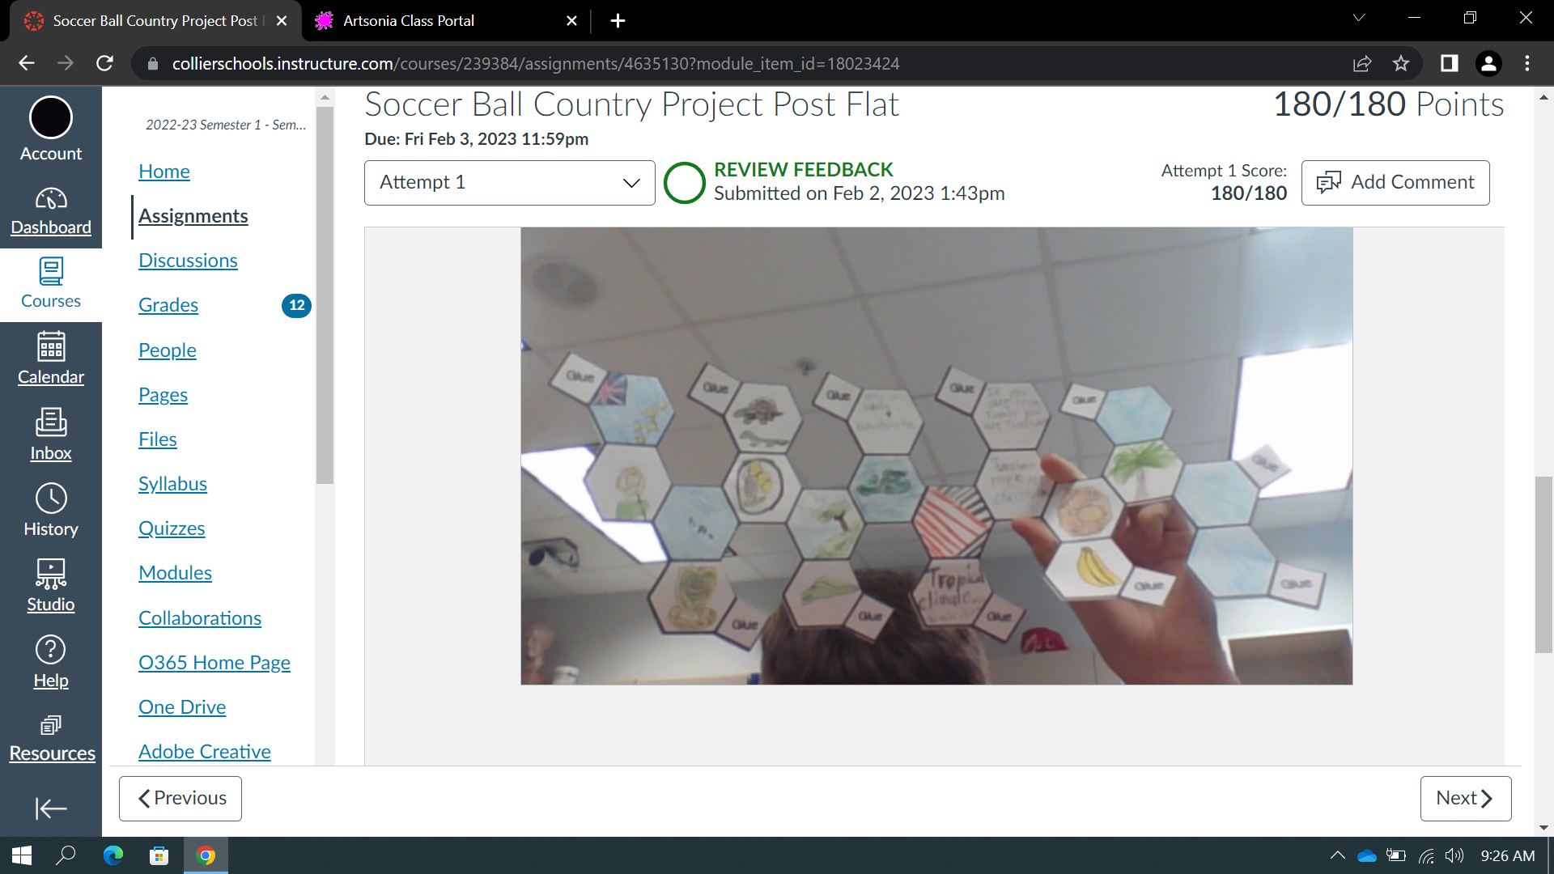Viewport: 1554px width, 874px height.
Task: Click the course navigation scrollbar
Action: click(x=325, y=295)
